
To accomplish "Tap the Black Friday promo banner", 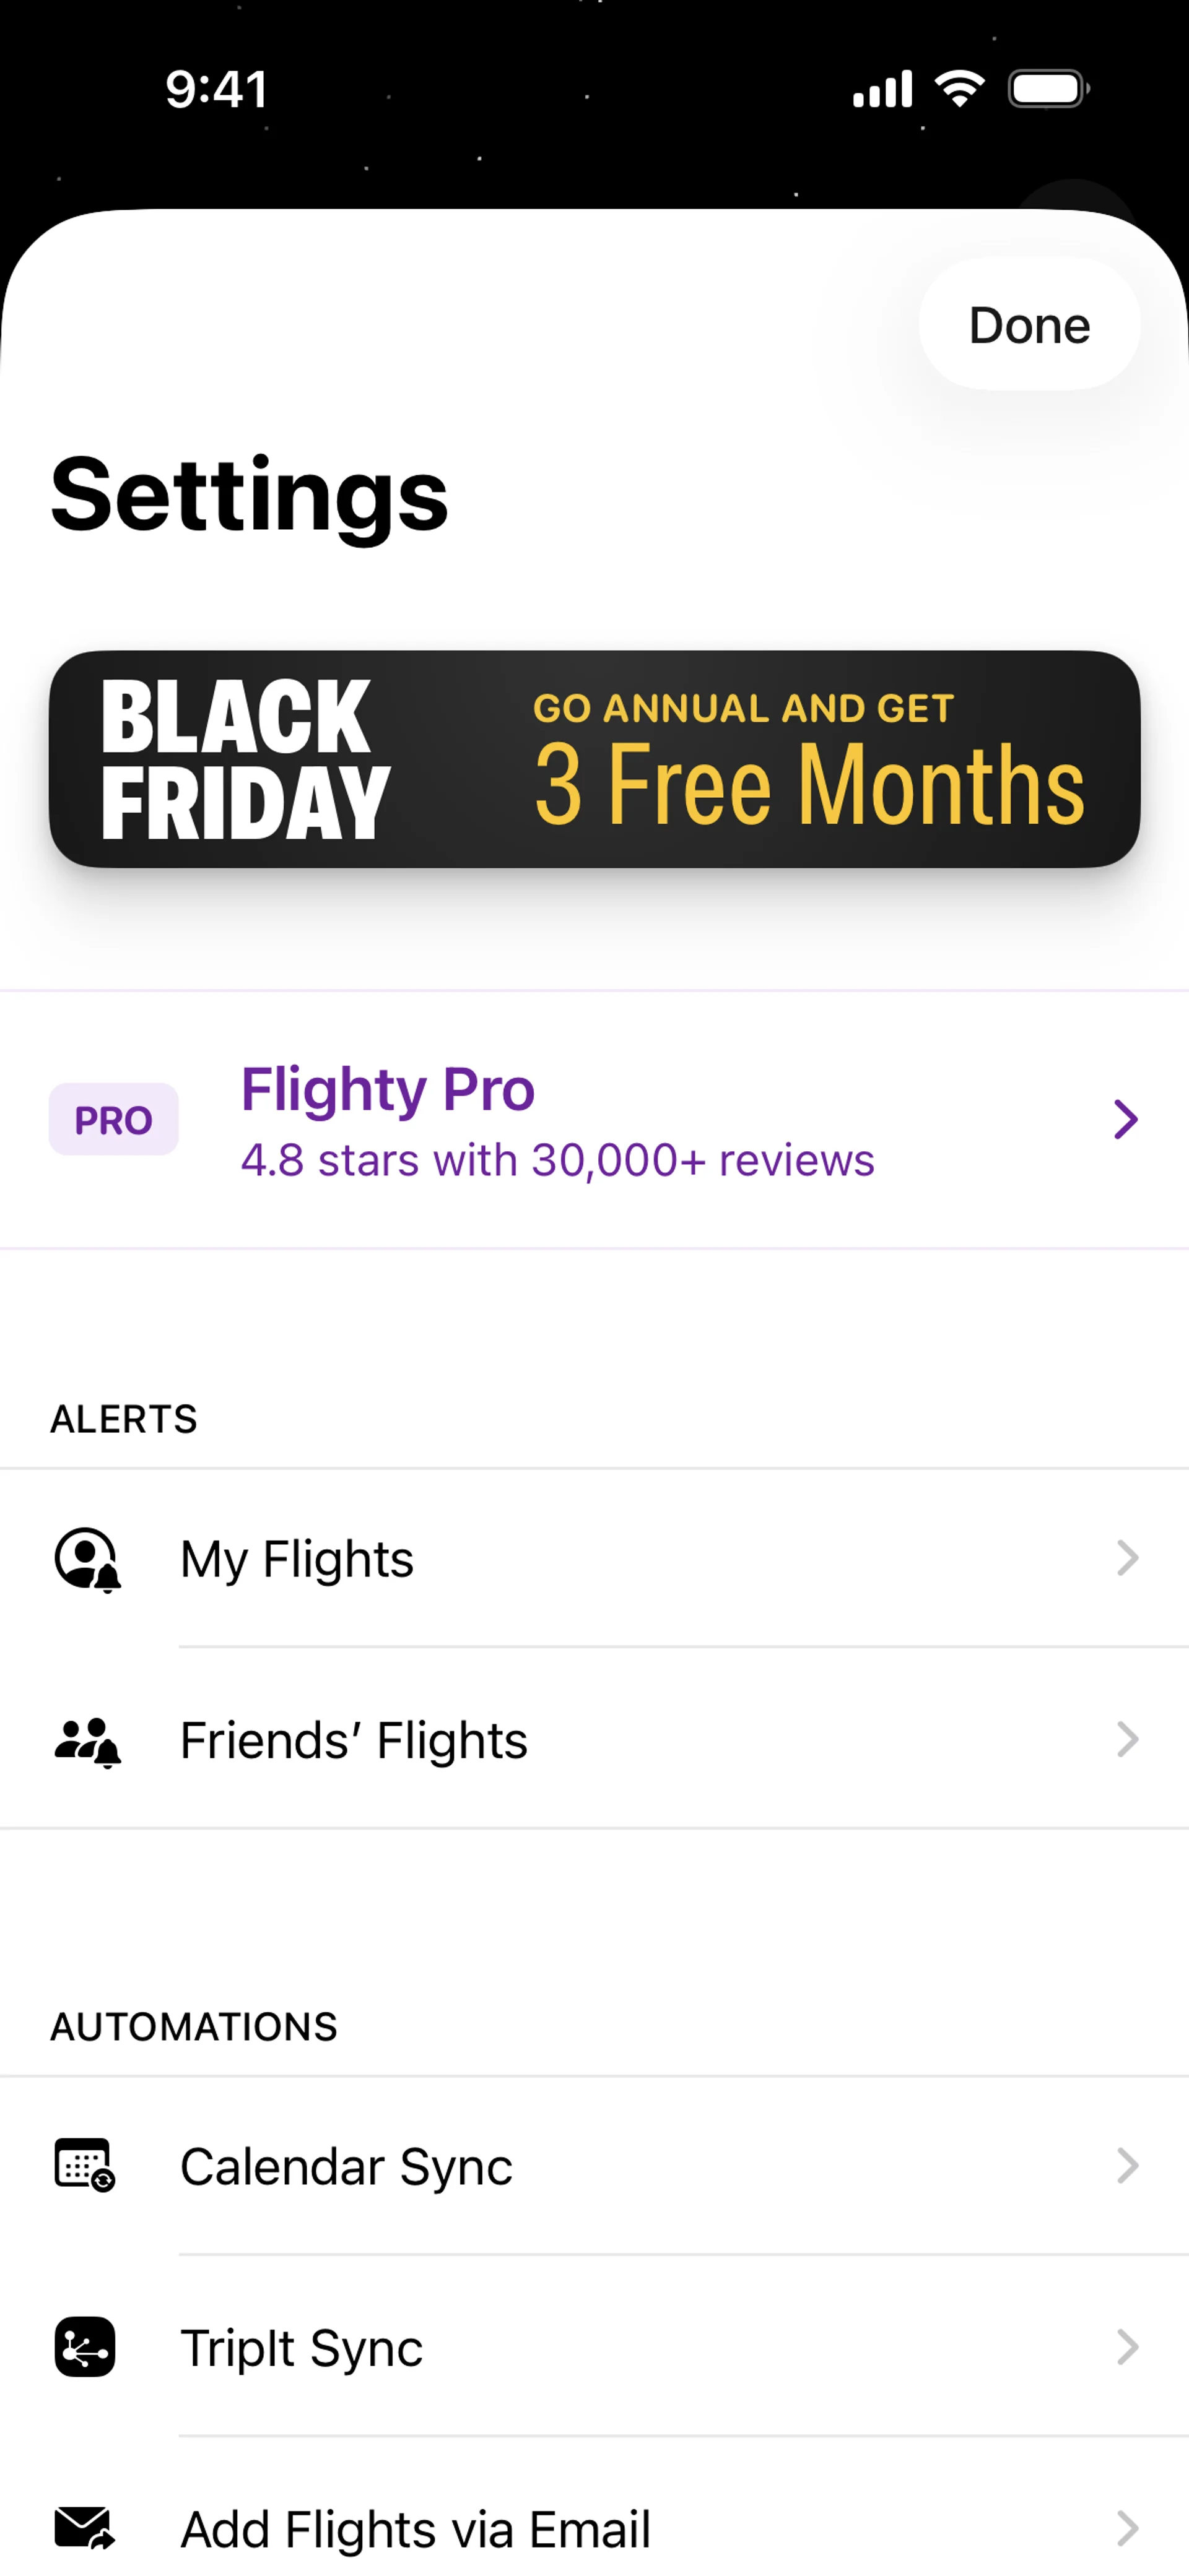I will click(x=594, y=759).
